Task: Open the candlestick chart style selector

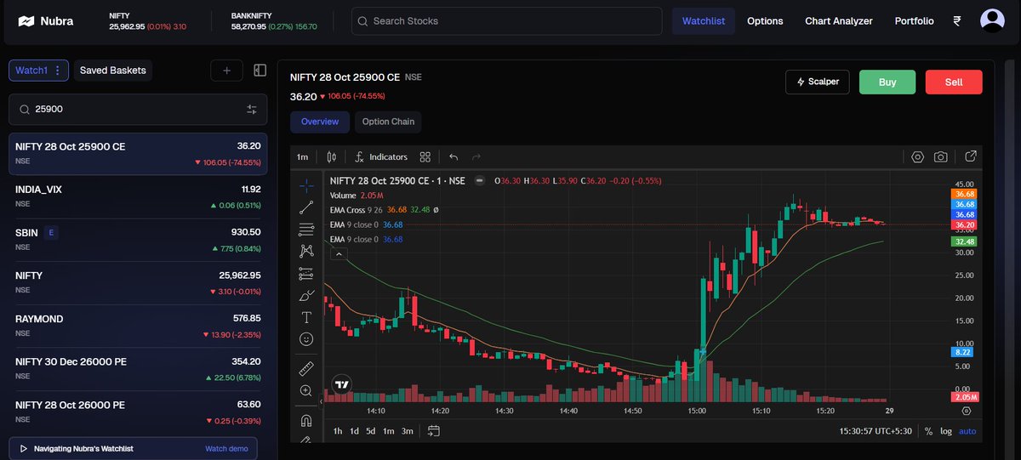Action: pyautogui.click(x=332, y=156)
